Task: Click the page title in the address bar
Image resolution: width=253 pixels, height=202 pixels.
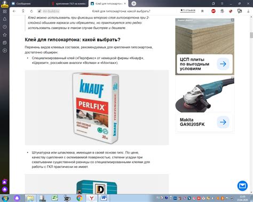Action: [121, 11]
